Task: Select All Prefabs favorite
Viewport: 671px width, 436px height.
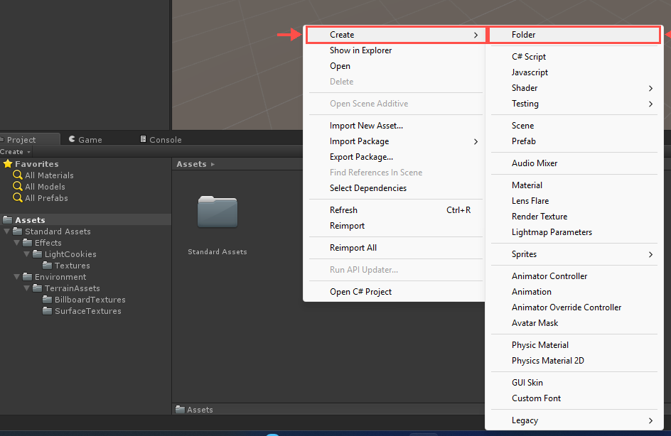Action: point(46,198)
